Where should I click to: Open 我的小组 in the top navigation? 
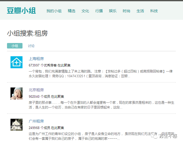point(54,11)
